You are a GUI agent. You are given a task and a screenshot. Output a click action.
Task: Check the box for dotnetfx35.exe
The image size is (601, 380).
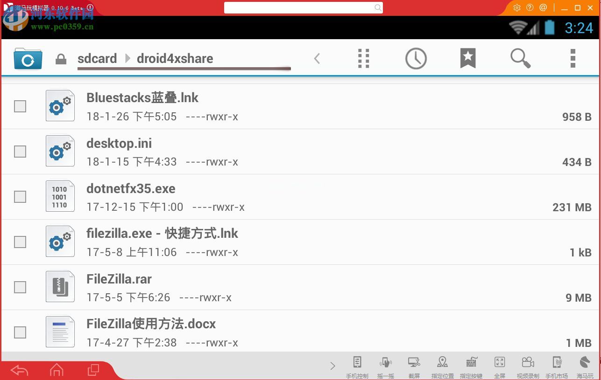[x=20, y=197]
